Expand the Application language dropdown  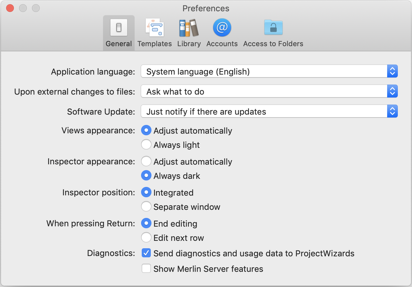(269, 72)
